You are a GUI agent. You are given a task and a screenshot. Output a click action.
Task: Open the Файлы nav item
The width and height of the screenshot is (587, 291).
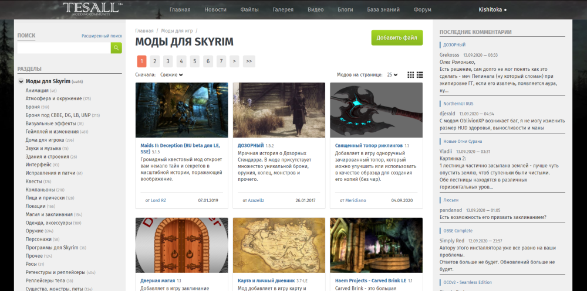point(249,10)
